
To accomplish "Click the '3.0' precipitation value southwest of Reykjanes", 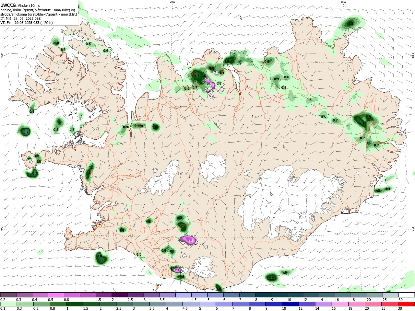I will [x=100, y=256].
